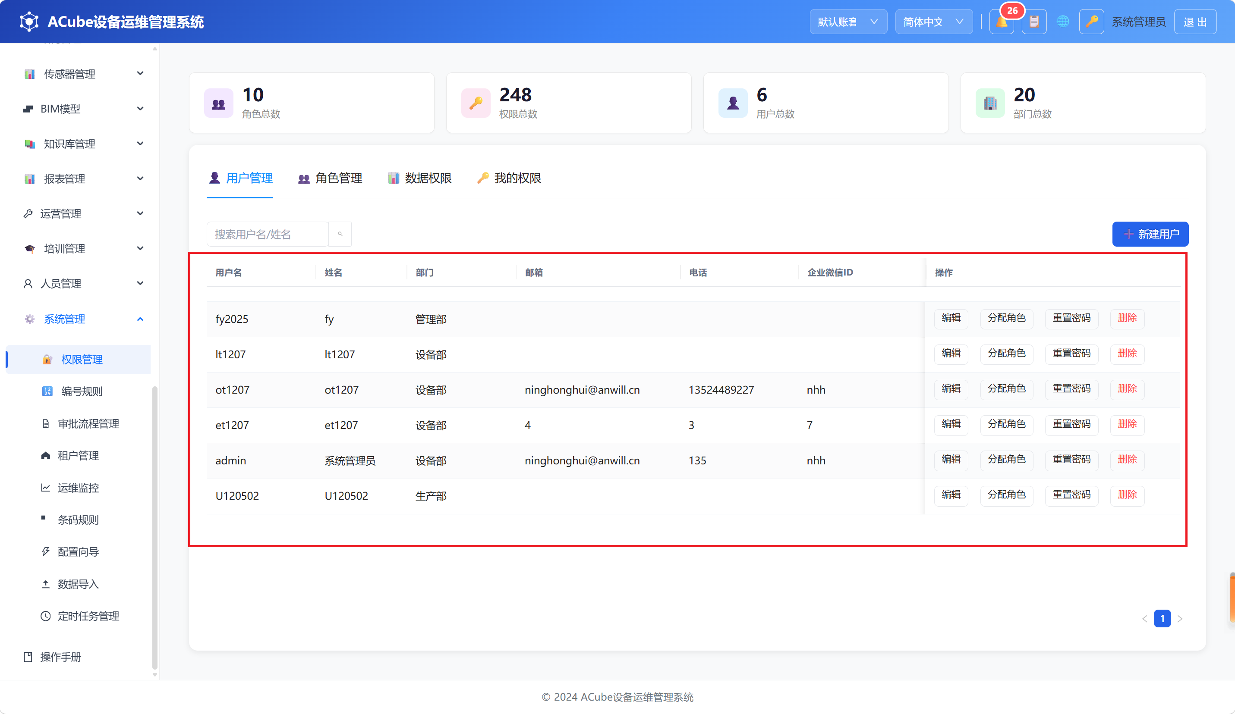Switch to 数据权限 tab
Screen dimensions: 1235x714
coord(419,178)
